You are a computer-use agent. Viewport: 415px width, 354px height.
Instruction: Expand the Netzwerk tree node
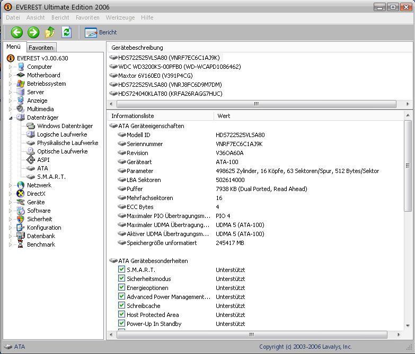pos(10,185)
